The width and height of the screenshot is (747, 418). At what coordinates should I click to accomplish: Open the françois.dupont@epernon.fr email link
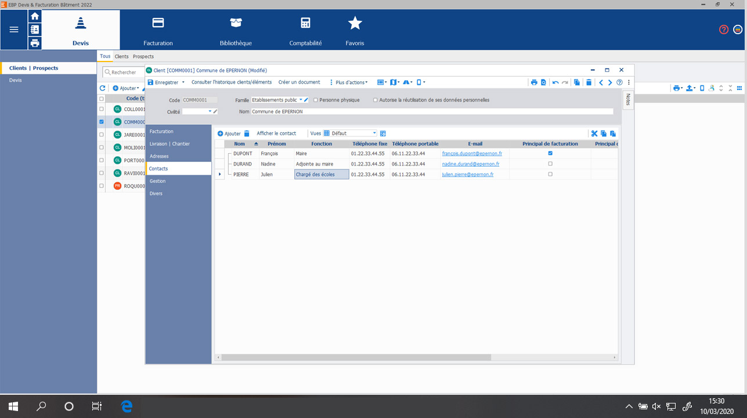(472, 154)
